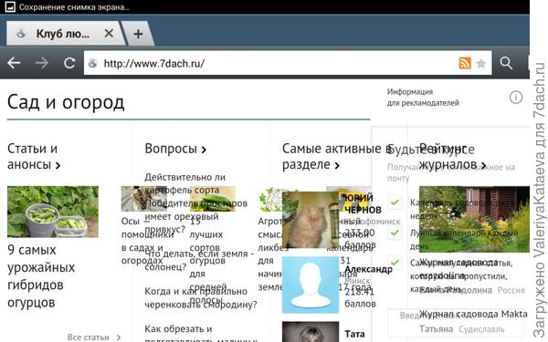Go back with the browser back arrow
The width and height of the screenshot is (548, 342).
pos(14,63)
